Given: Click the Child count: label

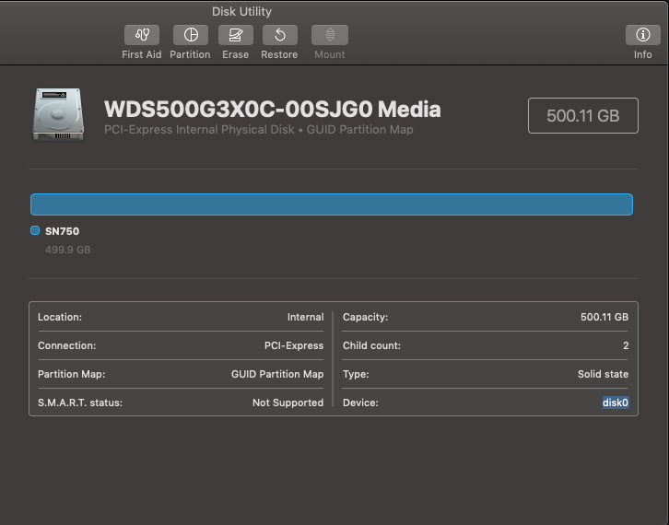Looking at the screenshot, I should [x=371, y=345].
